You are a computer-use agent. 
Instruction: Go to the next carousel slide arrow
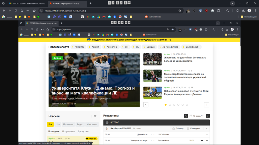point(206,105)
